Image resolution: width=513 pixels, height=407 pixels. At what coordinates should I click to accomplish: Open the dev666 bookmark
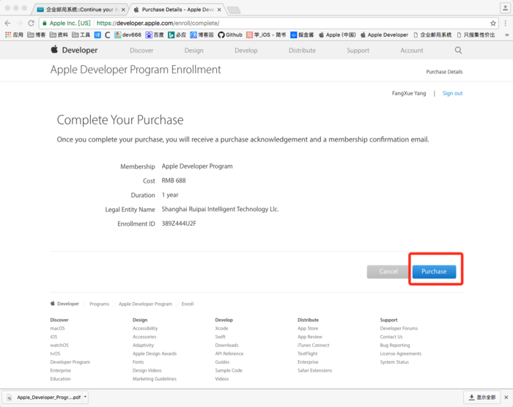point(128,34)
